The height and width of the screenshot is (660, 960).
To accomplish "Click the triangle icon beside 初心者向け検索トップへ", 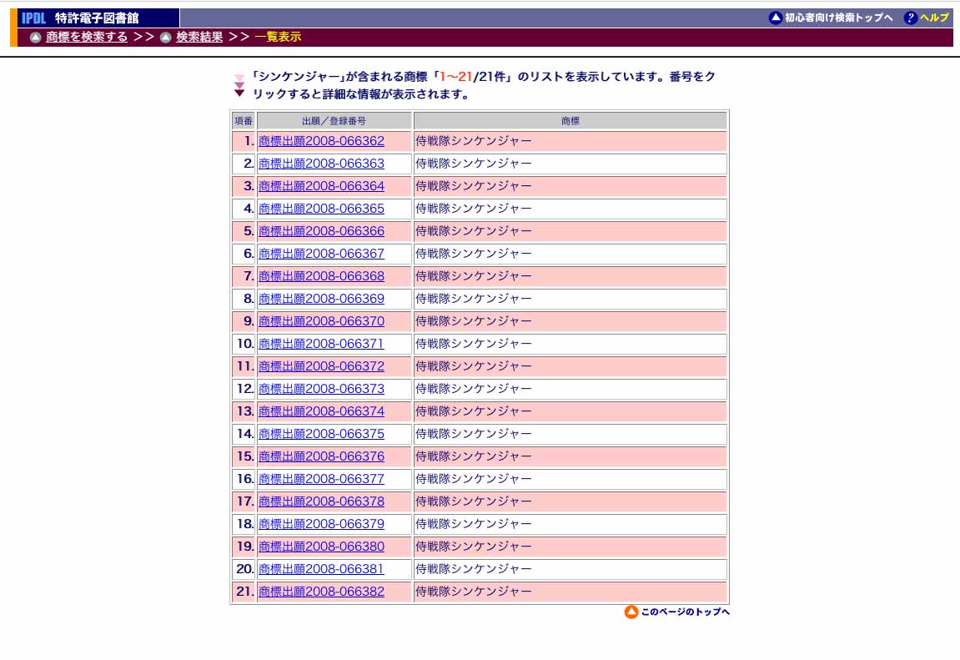I will (x=776, y=18).
